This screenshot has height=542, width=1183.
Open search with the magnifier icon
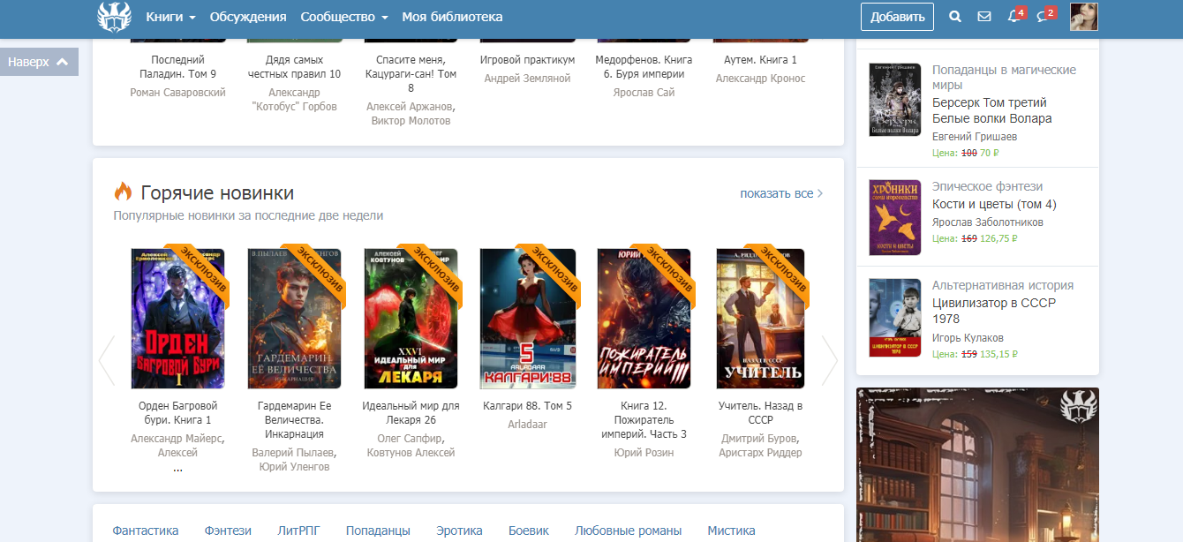[x=954, y=17]
